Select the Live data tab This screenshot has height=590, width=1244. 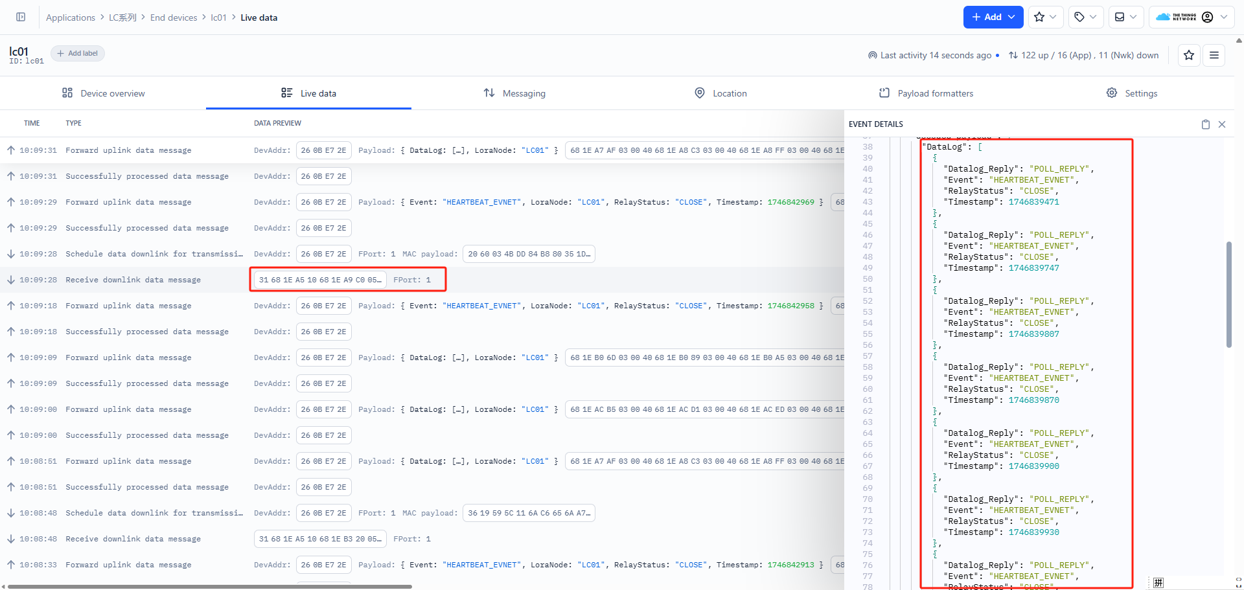click(x=308, y=93)
